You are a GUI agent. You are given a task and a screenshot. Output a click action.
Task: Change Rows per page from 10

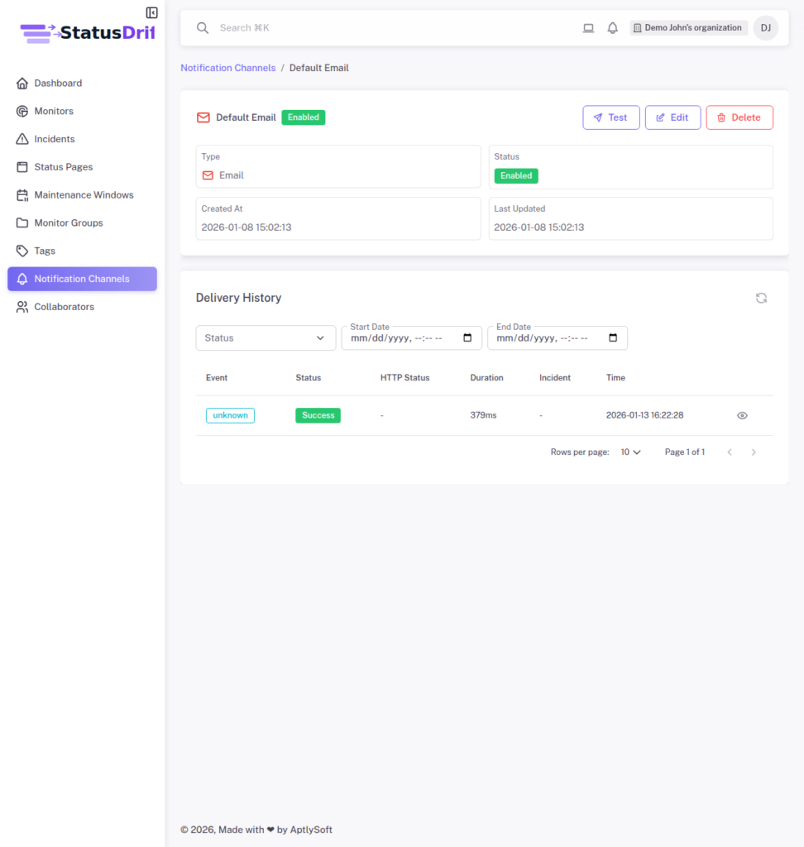pos(630,452)
